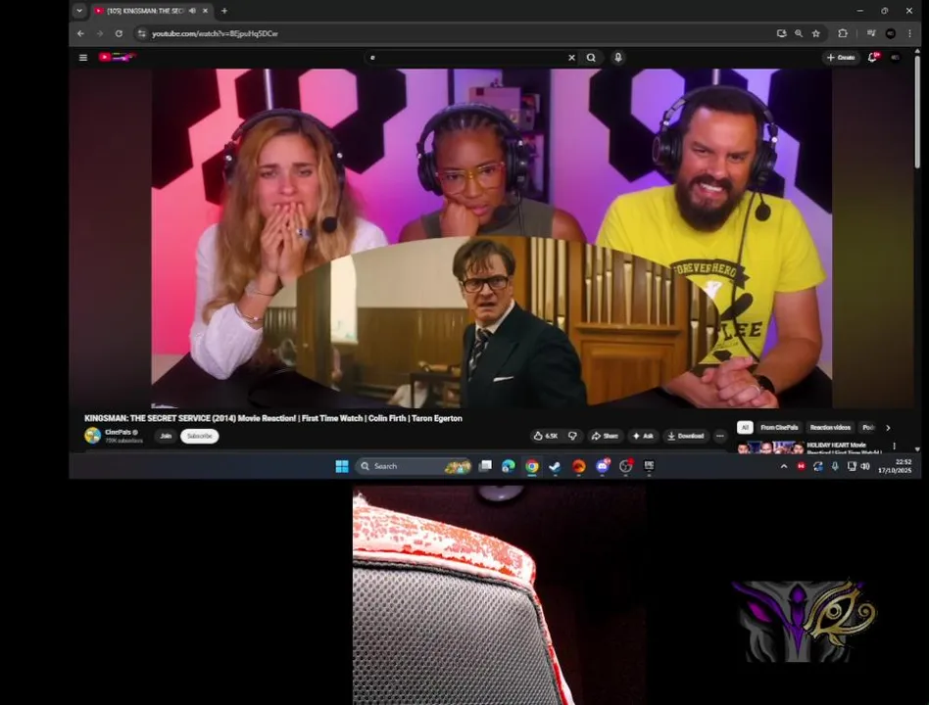Dislike the video
Viewport: 929px width, 705px height.
[572, 436]
